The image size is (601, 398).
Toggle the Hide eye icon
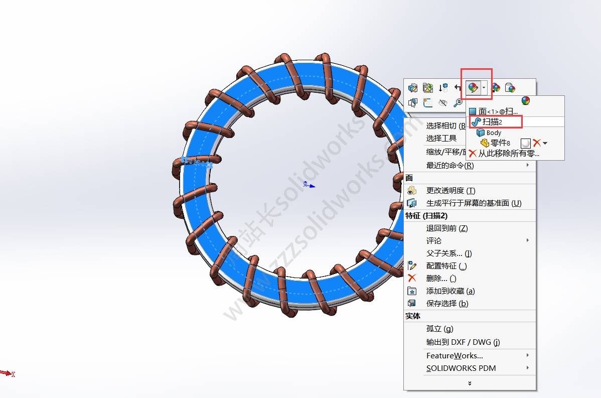click(x=442, y=102)
